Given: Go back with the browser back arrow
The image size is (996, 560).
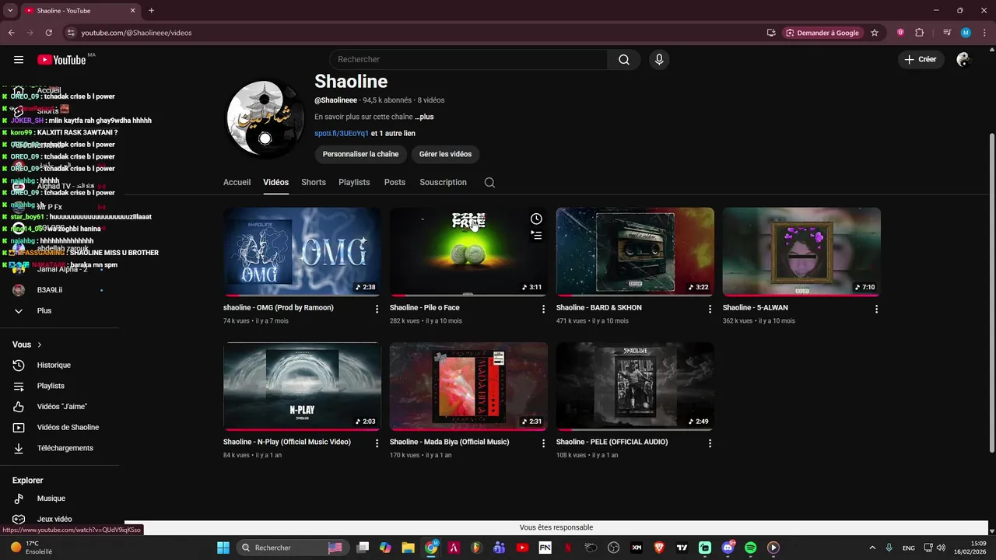Looking at the screenshot, I should tap(11, 33).
